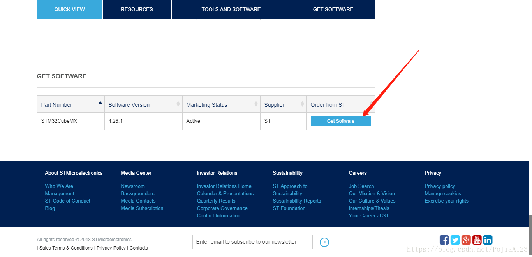532x257 pixels.
Task: Focus the newsletter email input field
Action: tap(252, 242)
